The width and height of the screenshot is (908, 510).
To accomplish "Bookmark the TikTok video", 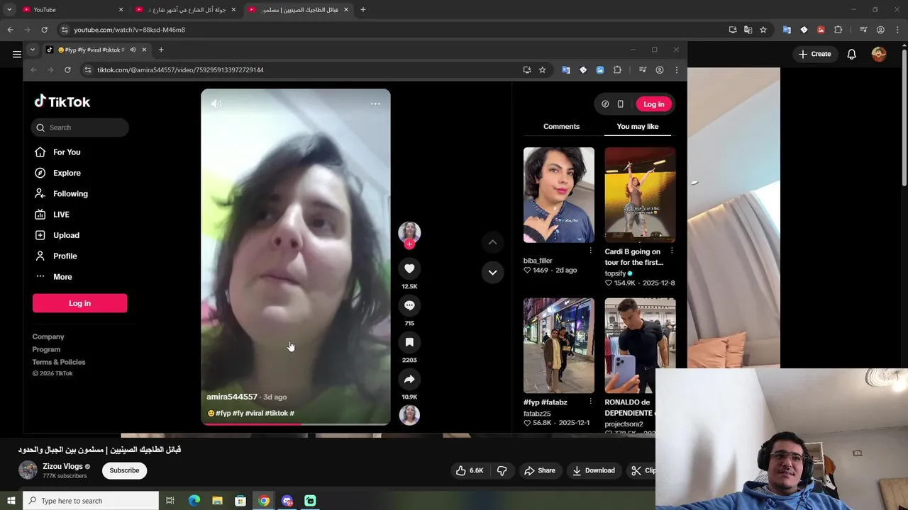I will [409, 342].
